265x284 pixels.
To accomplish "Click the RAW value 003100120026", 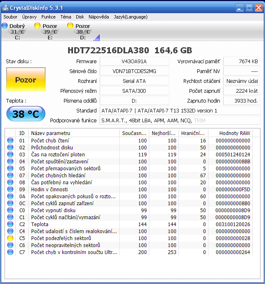I will pyautogui.click(x=233, y=224).
